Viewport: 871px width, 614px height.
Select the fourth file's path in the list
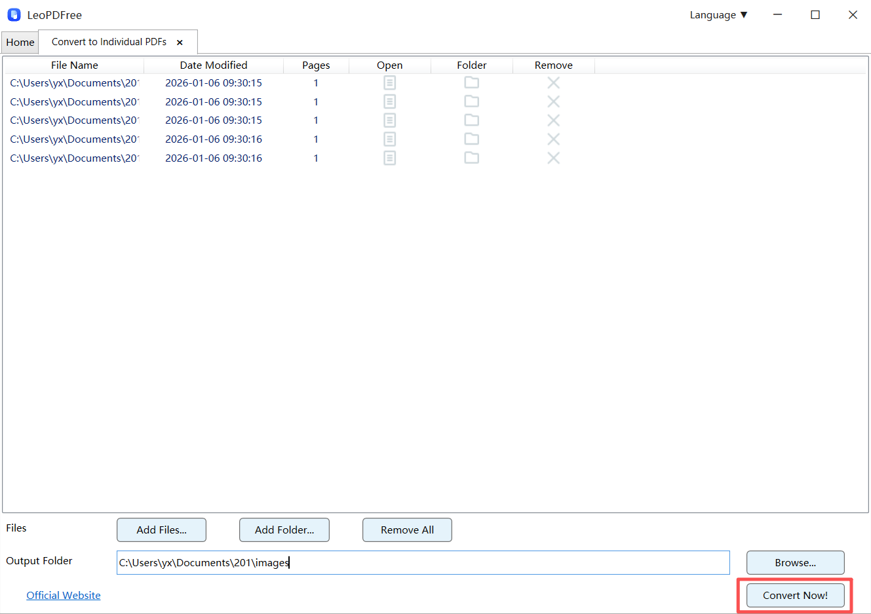74,139
